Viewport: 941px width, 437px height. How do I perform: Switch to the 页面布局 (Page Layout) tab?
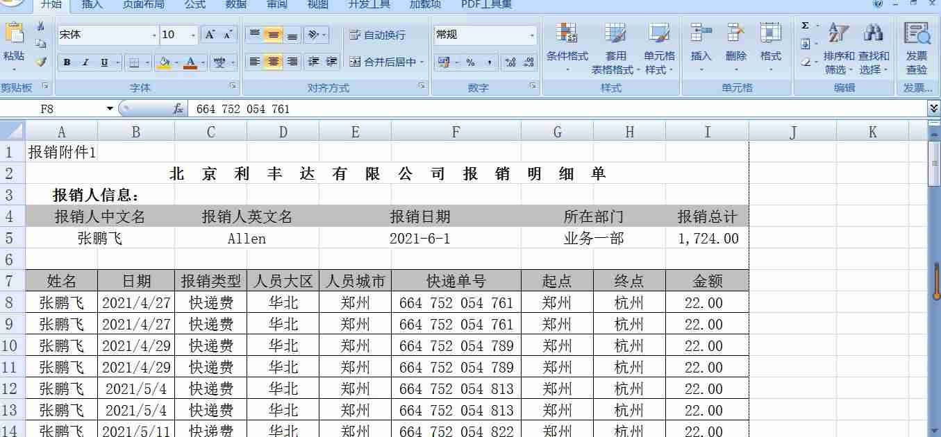(x=144, y=4)
